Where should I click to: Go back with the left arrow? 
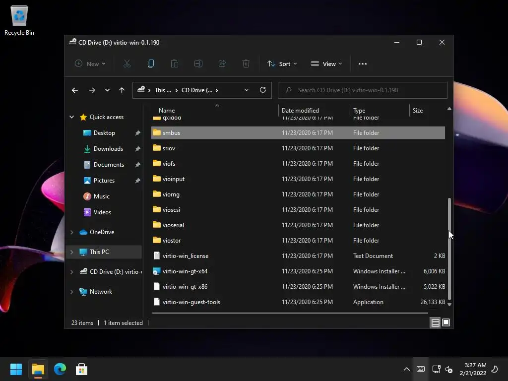pyautogui.click(x=75, y=90)
